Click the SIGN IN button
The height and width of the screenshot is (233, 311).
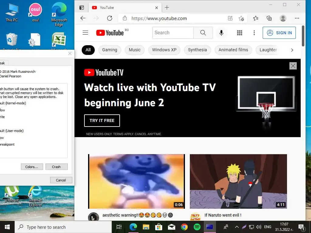[279, 33]
